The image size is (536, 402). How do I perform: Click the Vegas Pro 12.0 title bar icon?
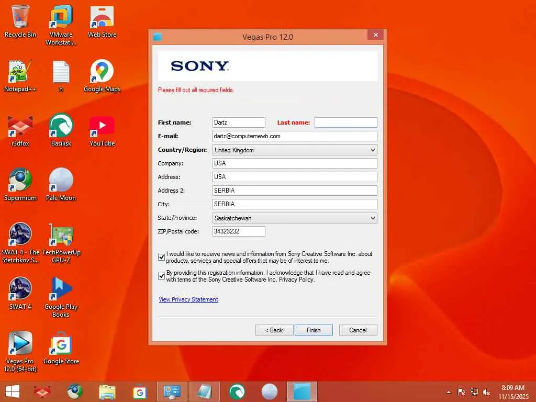pos(158,37)
